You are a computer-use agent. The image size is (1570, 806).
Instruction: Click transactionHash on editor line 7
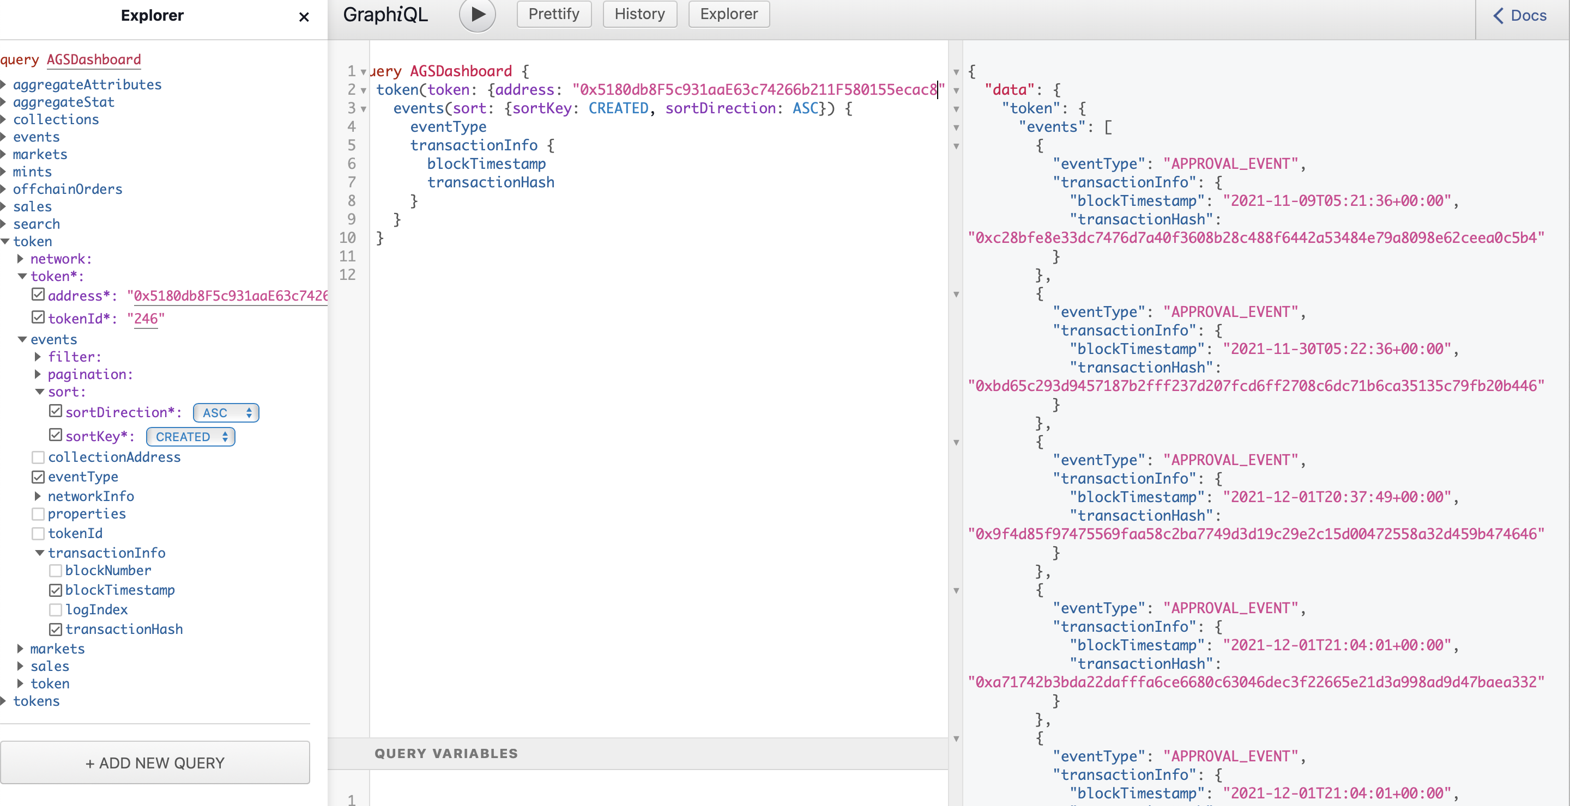491,182
